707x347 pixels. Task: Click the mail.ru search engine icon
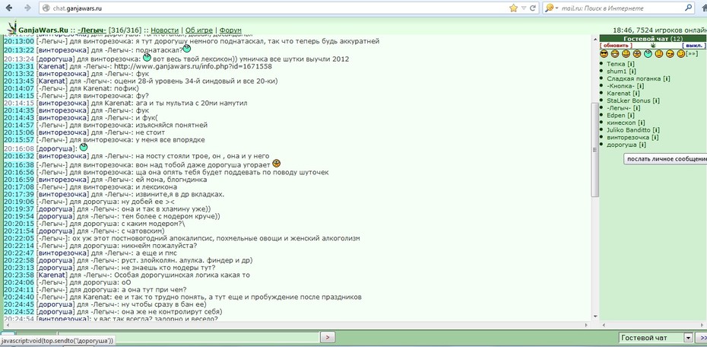coord(549,8)
